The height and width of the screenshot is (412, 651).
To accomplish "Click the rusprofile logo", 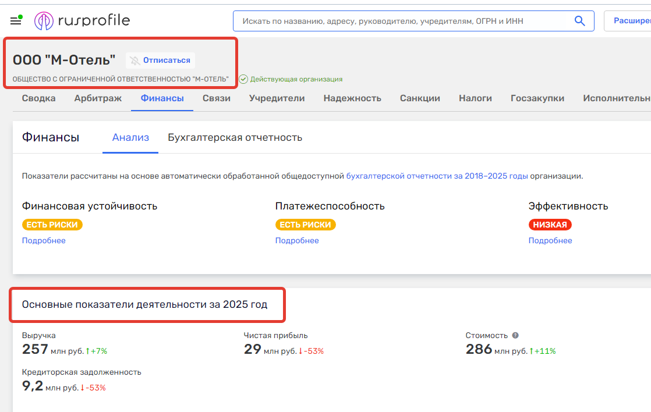I will [x=82, y=22].
